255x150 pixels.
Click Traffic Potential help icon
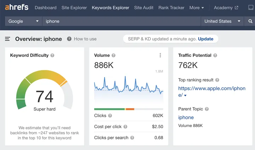click(215, 56)
